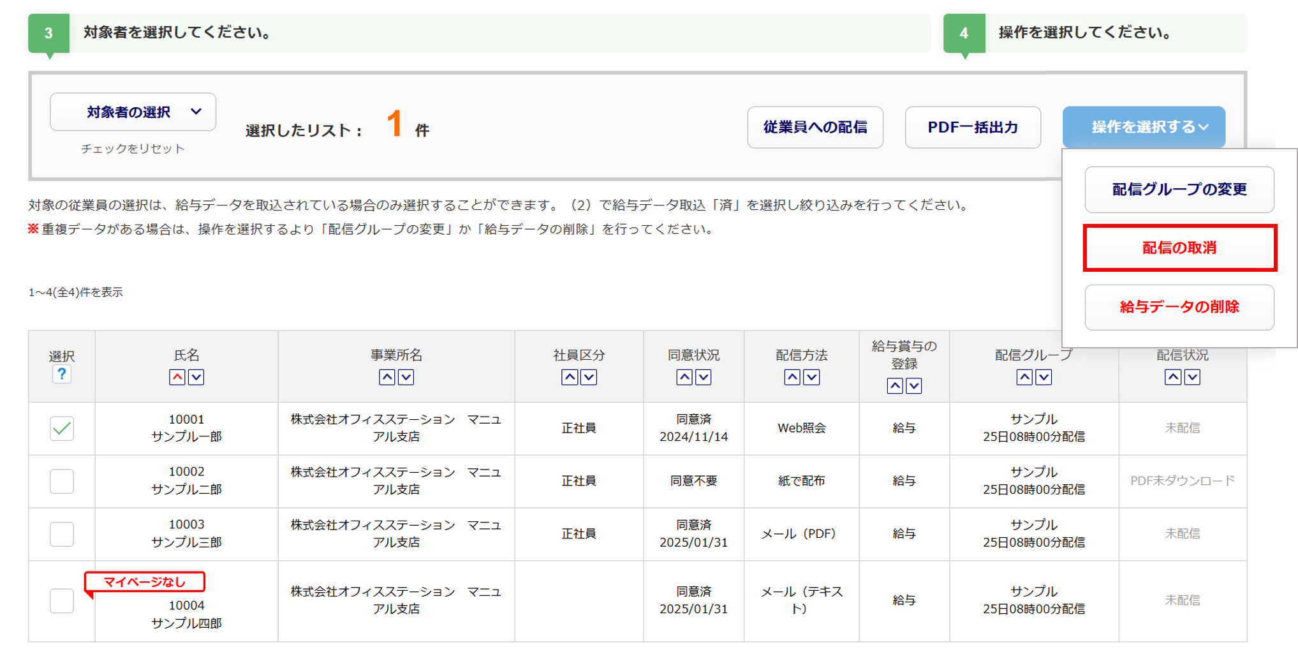Open the 対象者の選択 dropdown

click(x=133, y=112)
